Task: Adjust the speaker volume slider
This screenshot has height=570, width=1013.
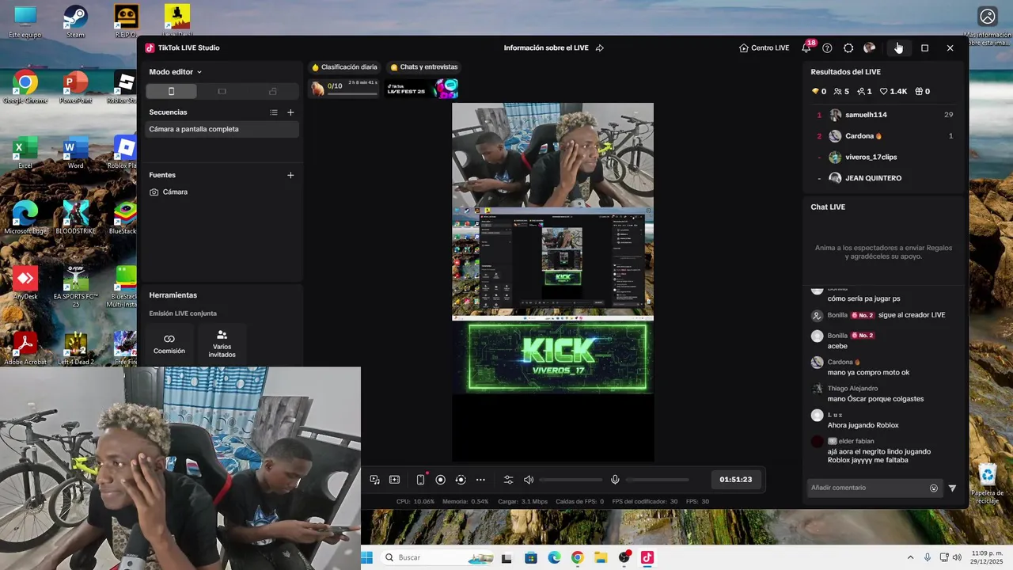Action: 571,480
